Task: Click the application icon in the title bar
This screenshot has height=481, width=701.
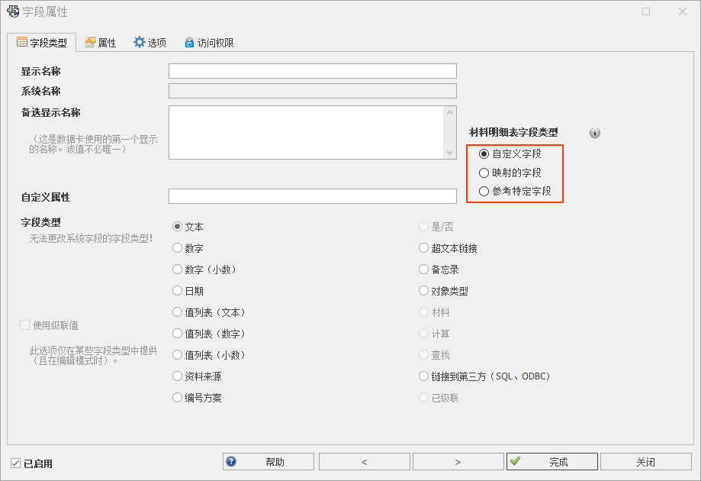Action: (13, 11)
